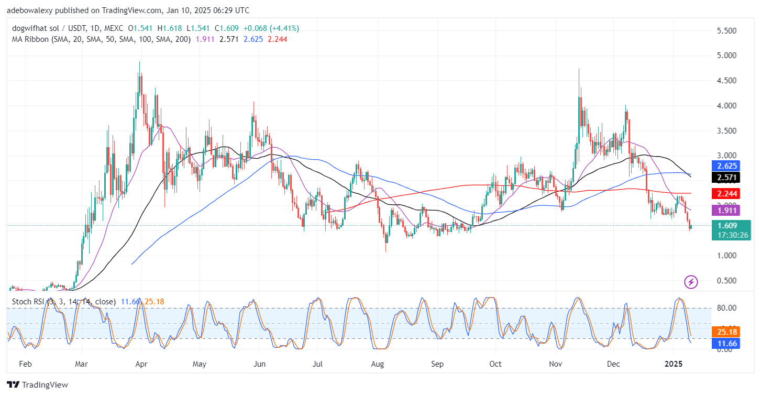Click the Aug label on time axis
Viewport: 761px width, 396px height.
point(377,363)
